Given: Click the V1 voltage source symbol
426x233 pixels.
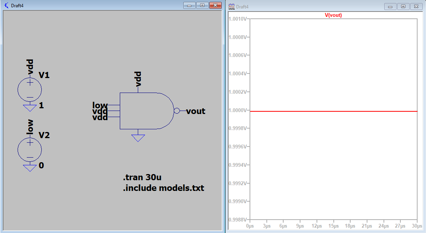Looking at the screenshot, I should coord(30,89).
